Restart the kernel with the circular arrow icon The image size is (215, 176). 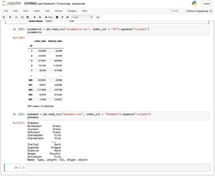click(62, 17)
